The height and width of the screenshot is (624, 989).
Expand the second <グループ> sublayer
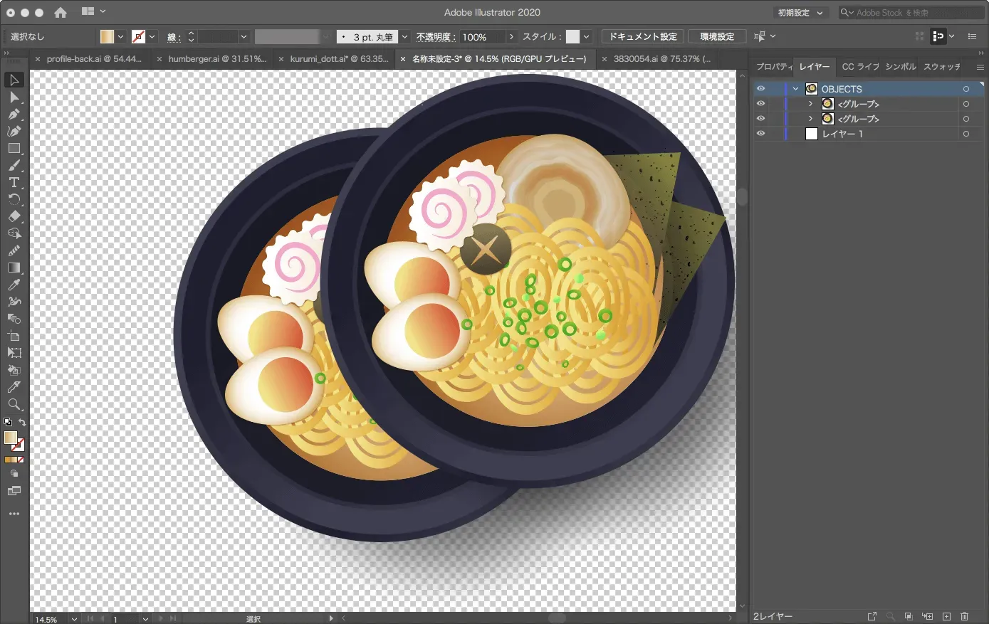tap(810, 119)
